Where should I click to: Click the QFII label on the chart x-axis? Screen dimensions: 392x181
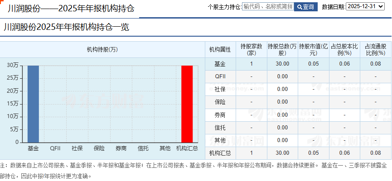pos(55,148)
